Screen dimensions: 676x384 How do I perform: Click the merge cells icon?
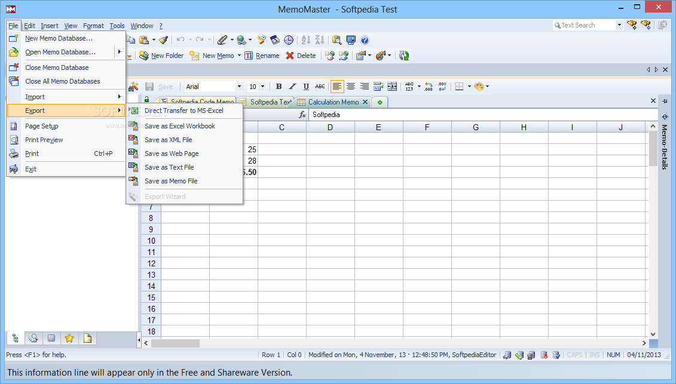[x=392, y=87]
